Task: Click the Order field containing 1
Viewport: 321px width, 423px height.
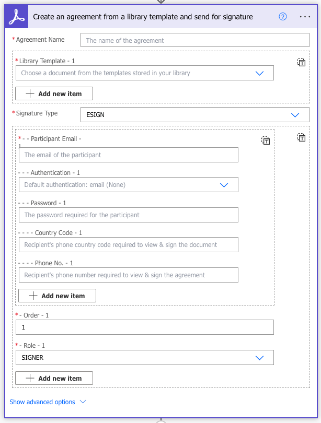Action: coord(144,327)
